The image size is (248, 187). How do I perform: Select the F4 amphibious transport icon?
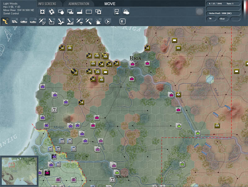click(x=33, y=21)
